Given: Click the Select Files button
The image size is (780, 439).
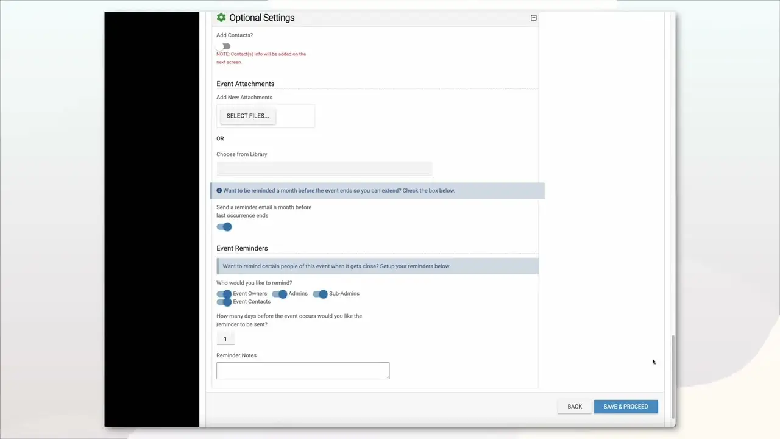Looking at the screenshot, I should tap(247, 116).
